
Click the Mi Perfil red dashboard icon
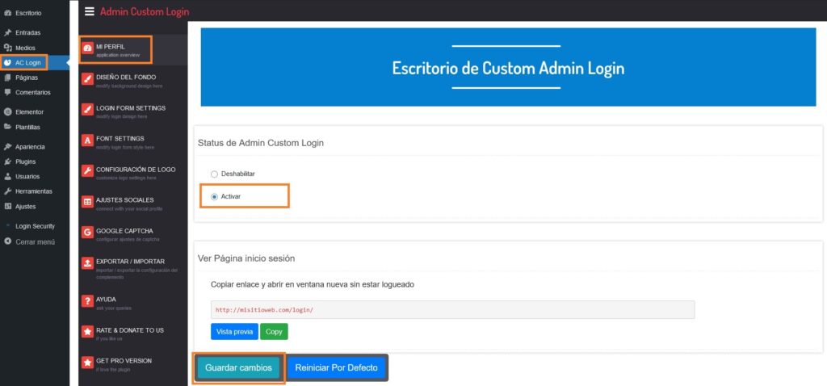pyautogui.click(x=87, y=49)
